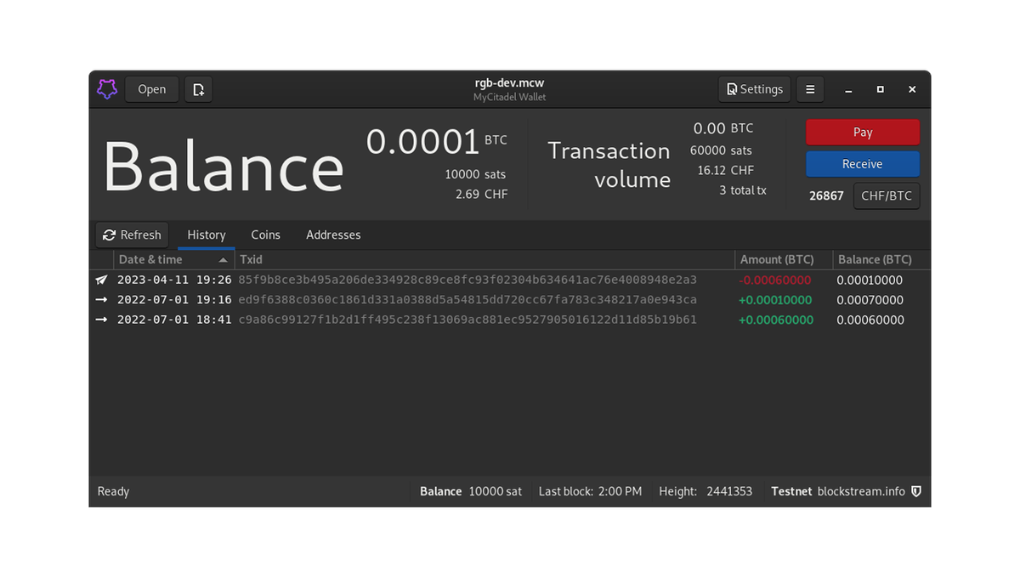Screen dimensions: 1020x583
Task: Click the Height 2441353 status entry
Action: tap(705, 491)
